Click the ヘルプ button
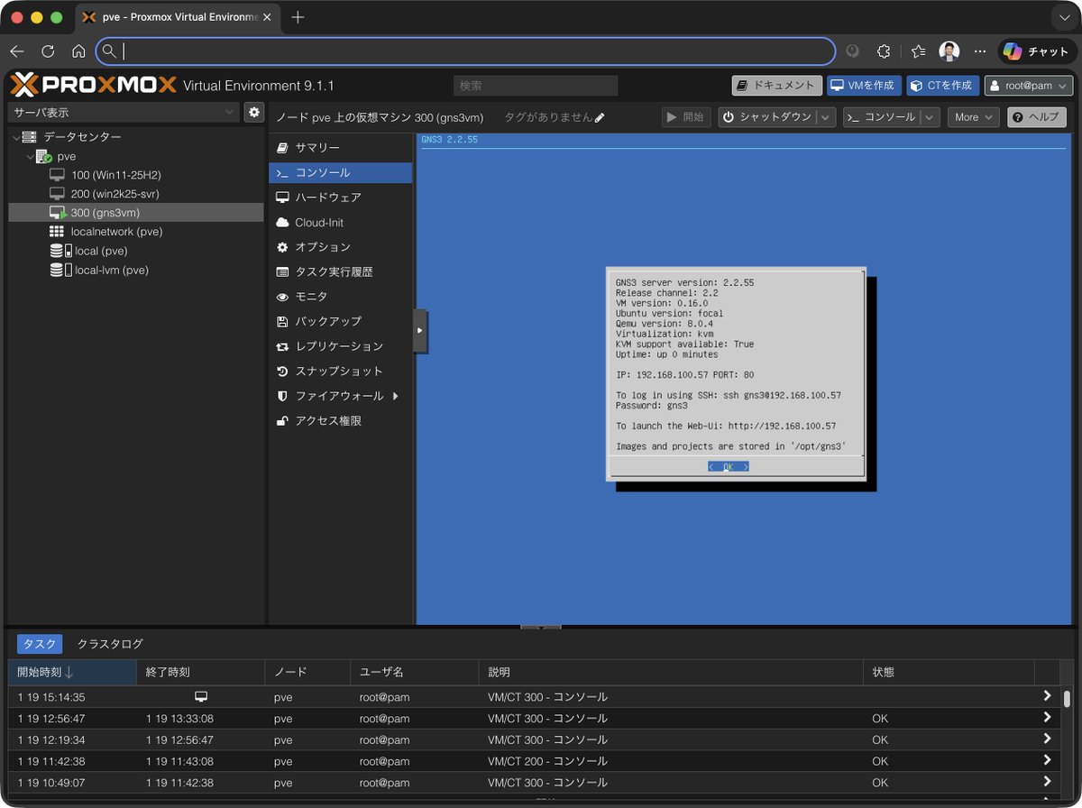 [1036, 117]
